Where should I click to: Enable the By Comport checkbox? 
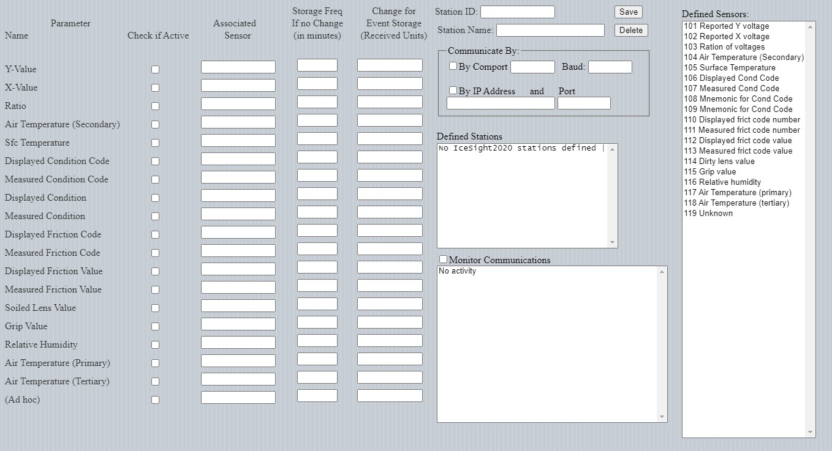click(x=453, y=66)
